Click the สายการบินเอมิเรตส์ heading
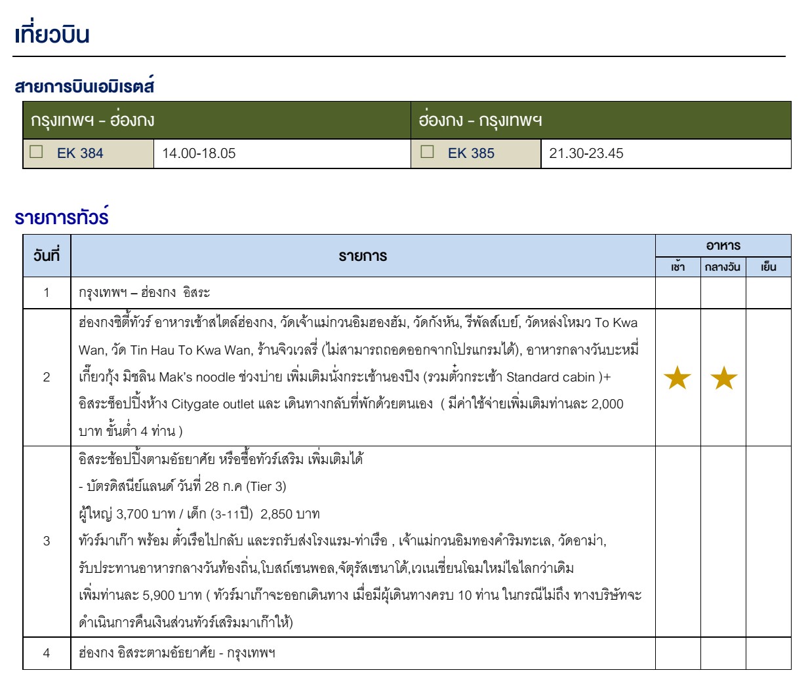 tap(84, 85)
